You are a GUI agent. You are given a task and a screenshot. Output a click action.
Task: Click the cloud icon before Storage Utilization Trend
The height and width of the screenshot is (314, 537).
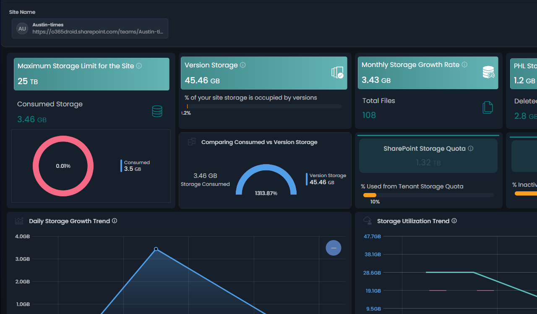point(368,221)
